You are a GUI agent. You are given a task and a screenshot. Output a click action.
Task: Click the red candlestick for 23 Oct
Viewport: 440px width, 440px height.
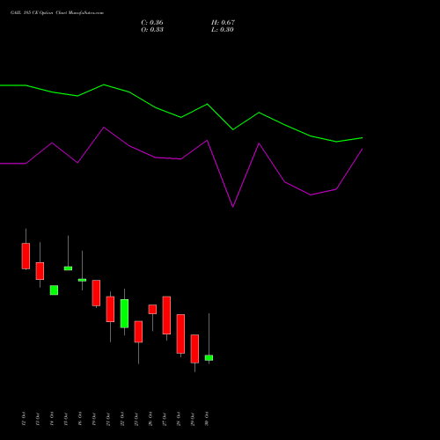coord(138,332)
